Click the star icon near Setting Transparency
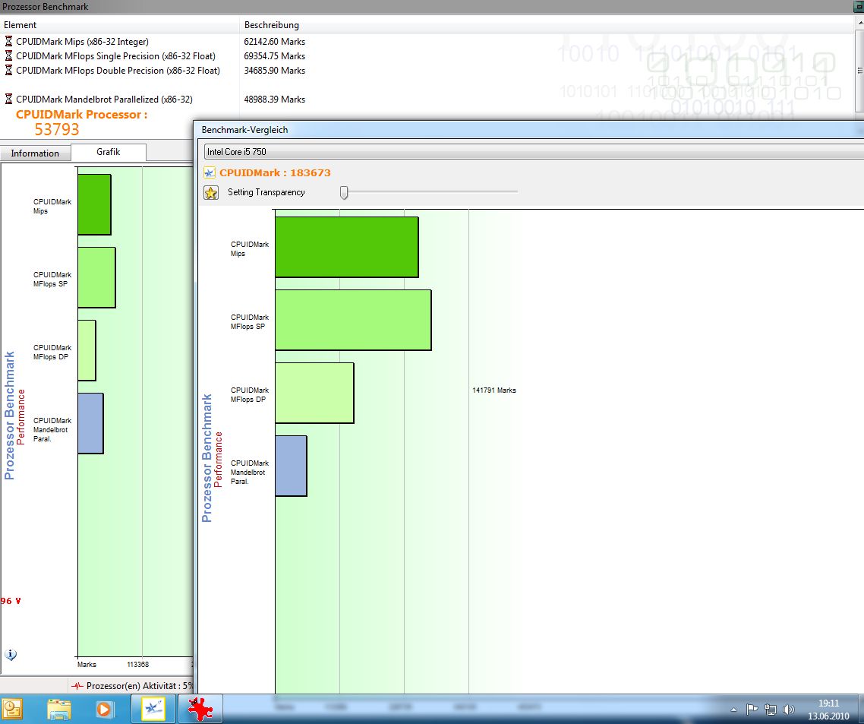Screen dimensions: 864x724 point(211,192)
